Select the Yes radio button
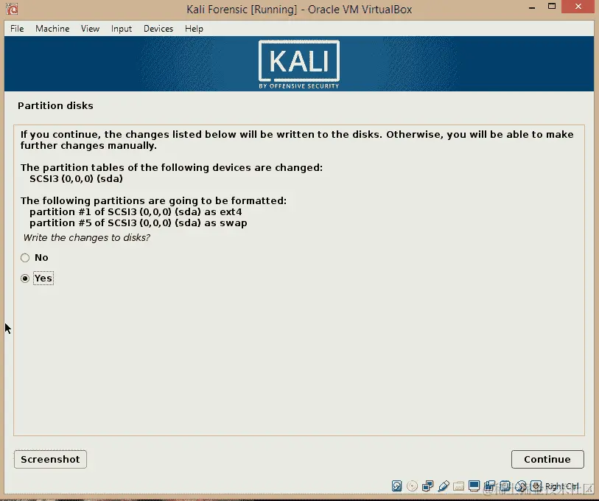Viewport: 599px width, 501px height. 25,278
